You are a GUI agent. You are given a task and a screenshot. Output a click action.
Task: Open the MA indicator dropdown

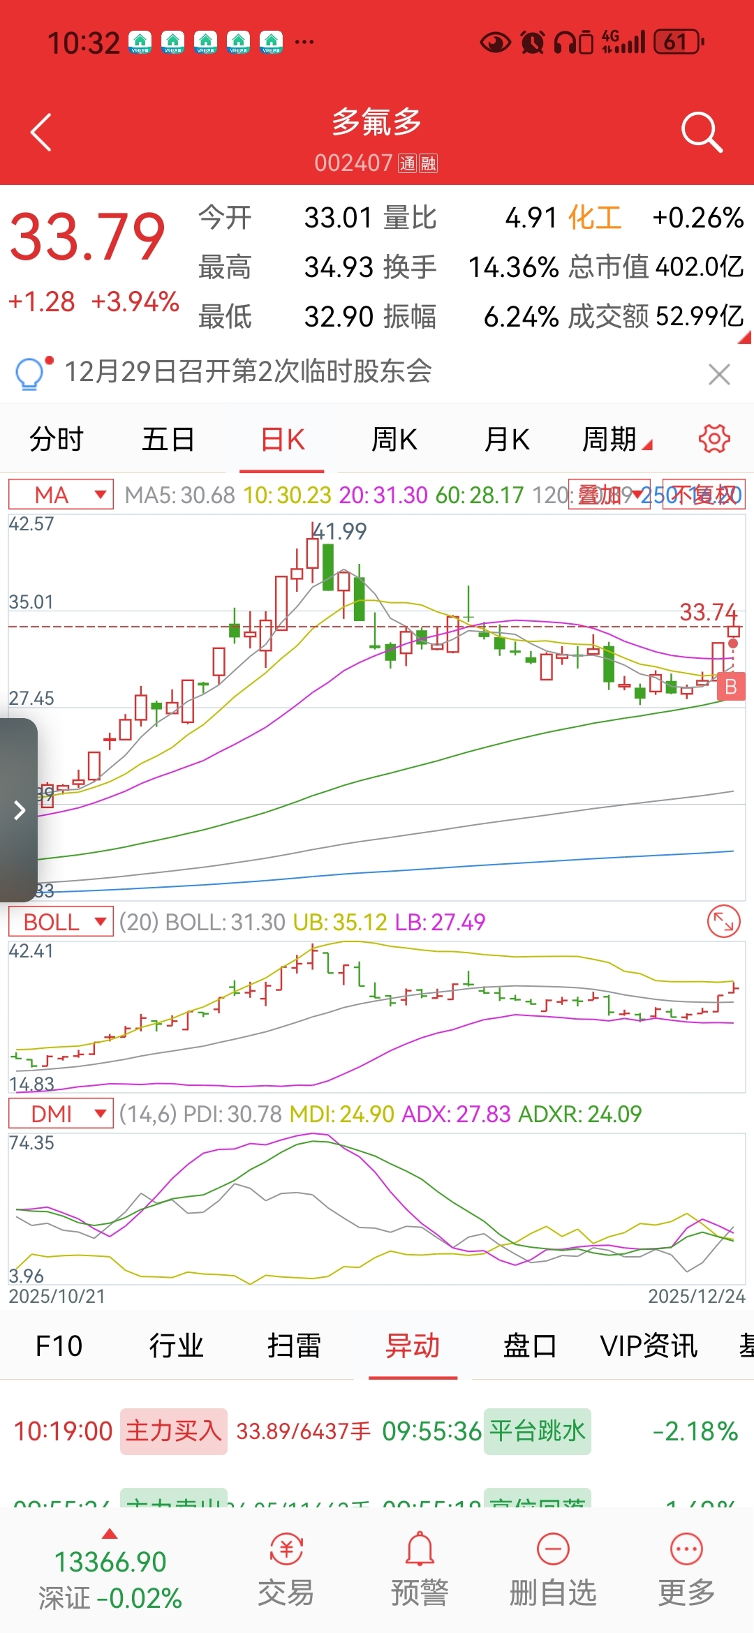coord(61,495)
